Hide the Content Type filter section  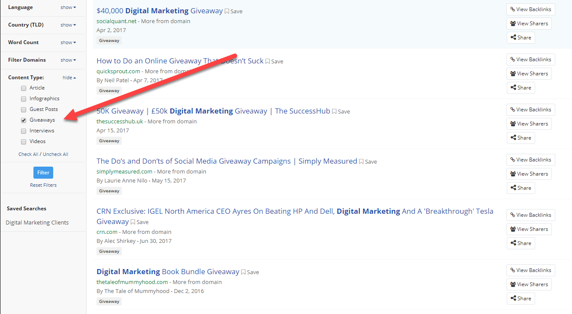pyautogui.click(x=69, y=78)
